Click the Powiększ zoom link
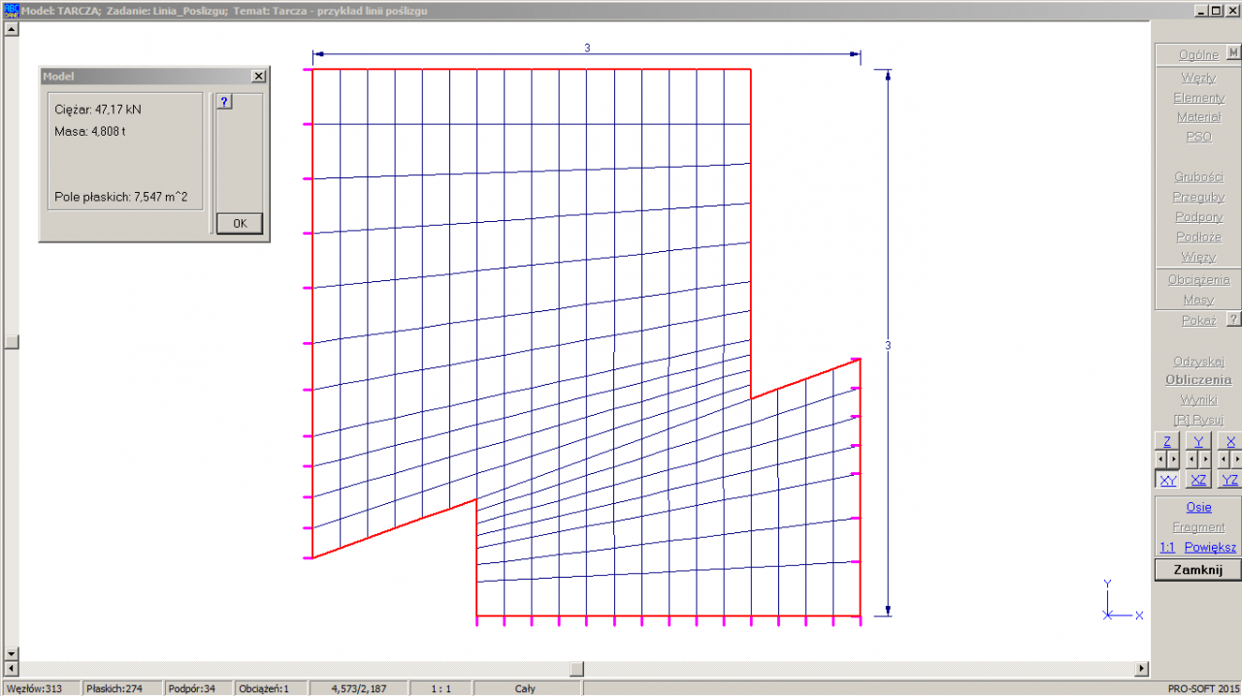Image resolution: width=1242 pixels, height=696 pixels. click(x=1210, y=548)
